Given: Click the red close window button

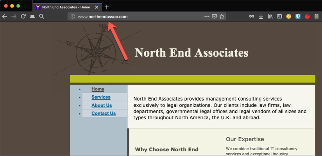Looking at the screenshot, I should (6, 6).
